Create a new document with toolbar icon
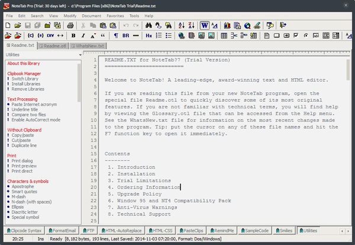Image resolution: width=355 pixels, height=245 pixels. (8, 25)
